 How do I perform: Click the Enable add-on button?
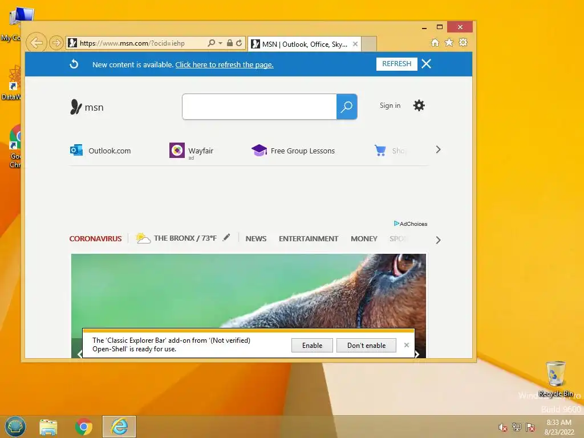click(x=312, y=345)
